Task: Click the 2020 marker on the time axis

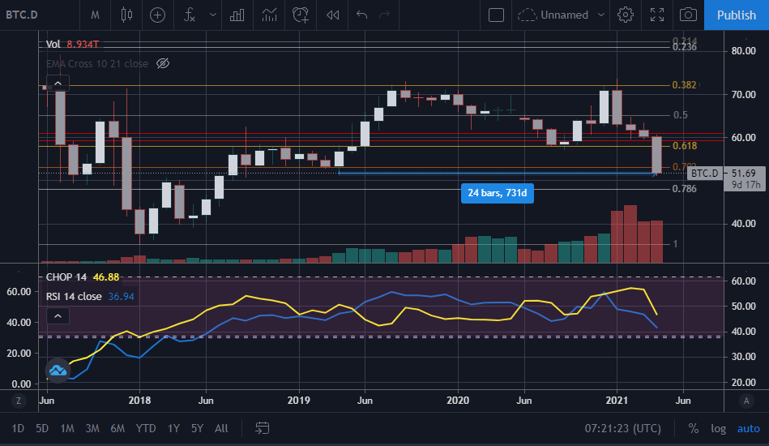Action: 458,401
